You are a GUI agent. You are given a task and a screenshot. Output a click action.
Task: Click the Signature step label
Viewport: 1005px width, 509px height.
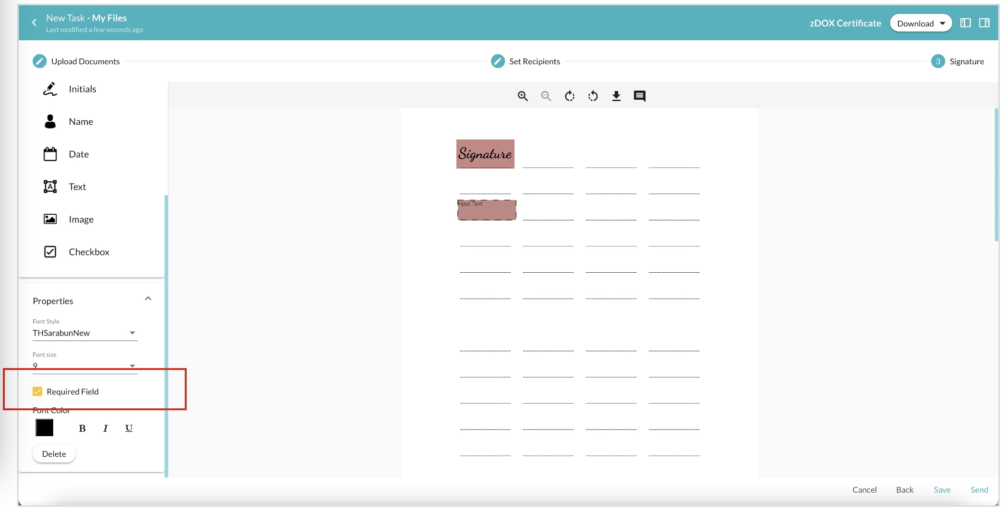(967, 61)
